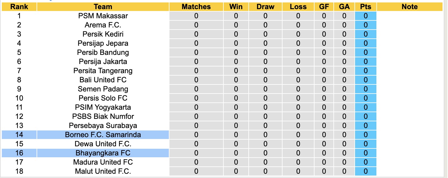Select Malut United F.C. at rank 18
The width and height of the screenshot is (448, 178).
click(x=103, y=171)
